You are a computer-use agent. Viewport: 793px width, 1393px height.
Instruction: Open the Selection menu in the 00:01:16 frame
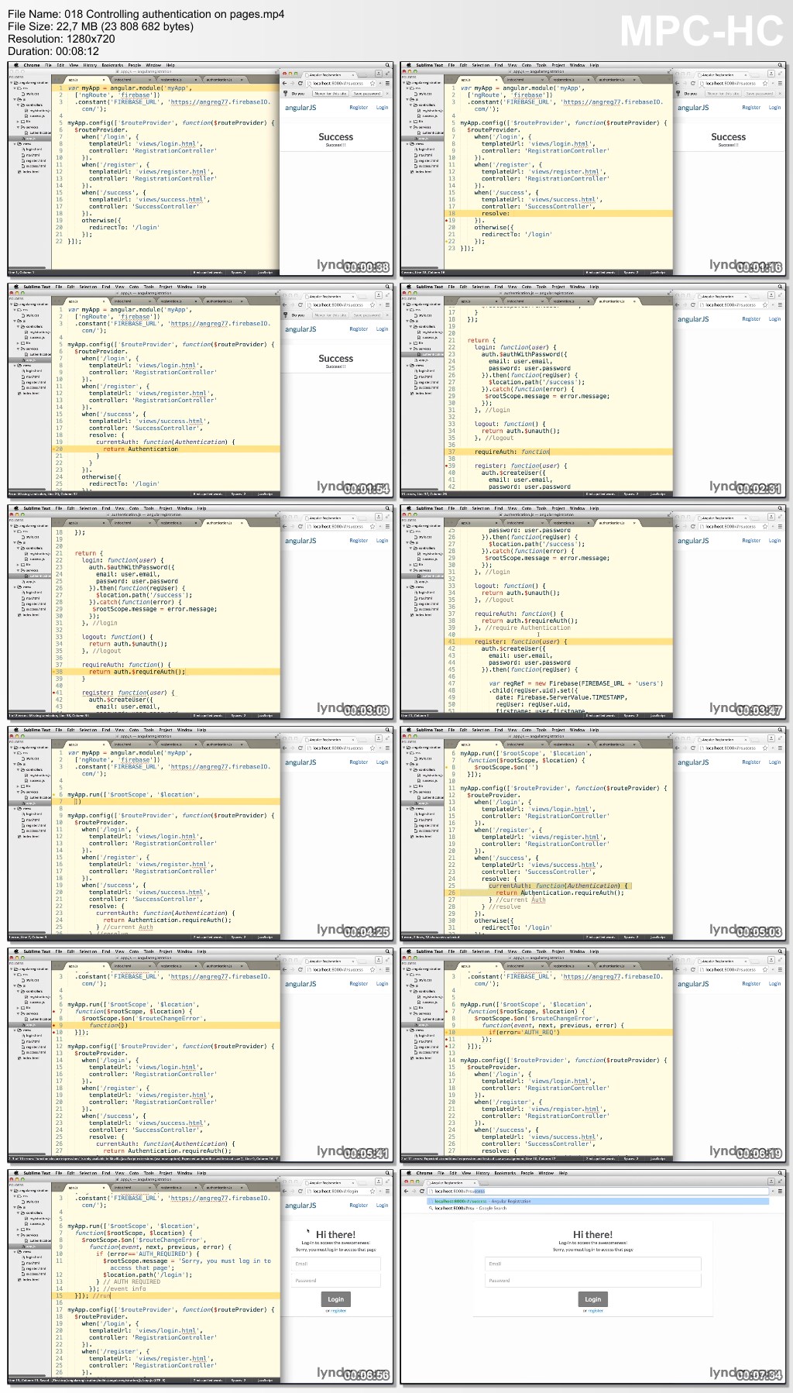480,65
